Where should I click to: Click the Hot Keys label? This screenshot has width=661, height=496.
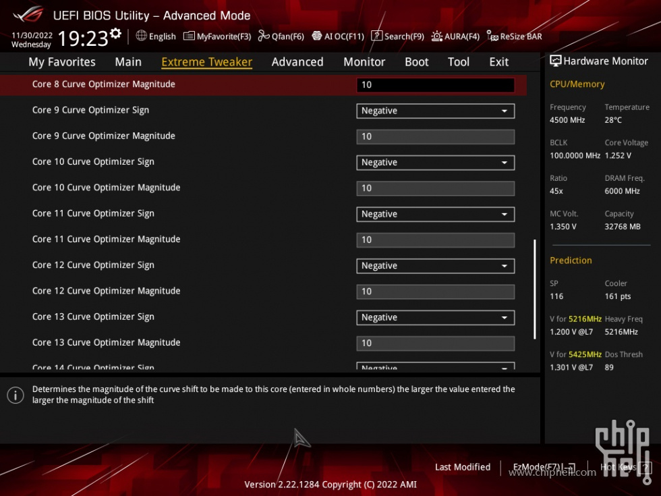[x=619, y=467]
